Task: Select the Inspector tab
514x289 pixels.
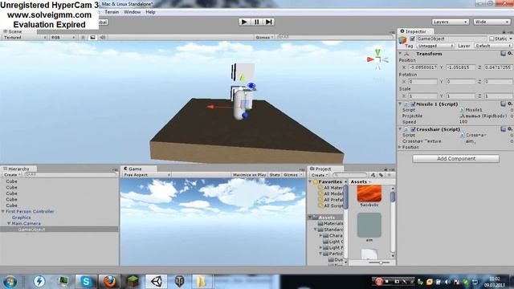Action: point(415,31)
